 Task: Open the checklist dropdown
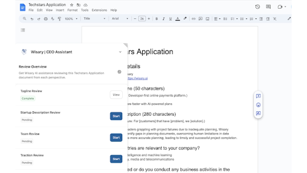pos(234,19)
